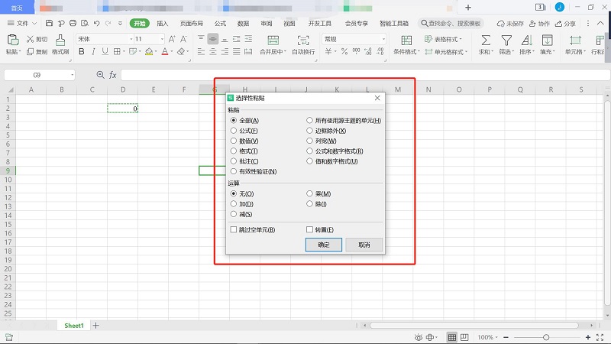
Task: Enable the 跳过空单元(B) checkbox
Action: tap(234, 229)
